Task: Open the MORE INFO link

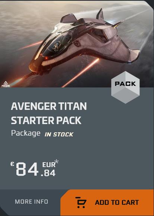Action: click(x=31, y=202)
